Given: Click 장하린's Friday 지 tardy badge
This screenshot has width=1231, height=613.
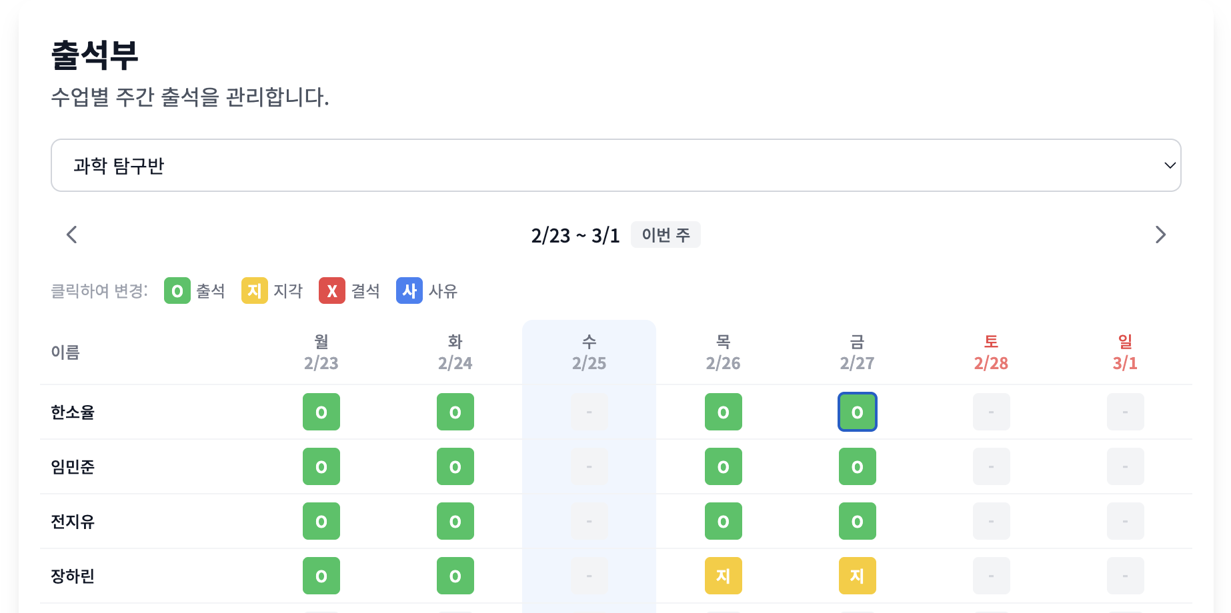Looking at the screenshot, I should click(857, 575).
